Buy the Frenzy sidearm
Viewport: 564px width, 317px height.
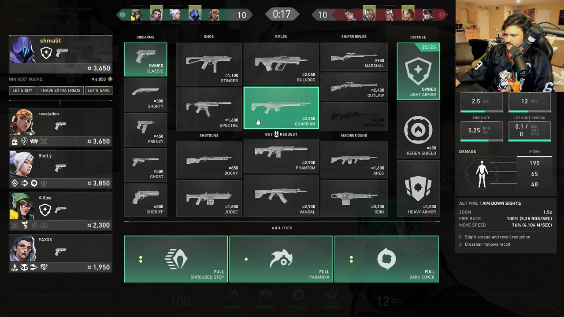point(145,129)
